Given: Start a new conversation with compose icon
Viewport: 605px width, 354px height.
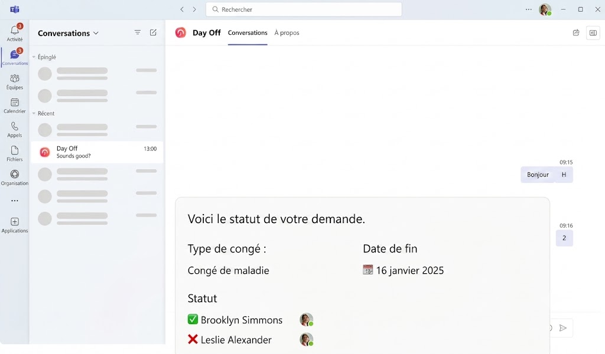Looking at the screenshot, I should (153, 32).
